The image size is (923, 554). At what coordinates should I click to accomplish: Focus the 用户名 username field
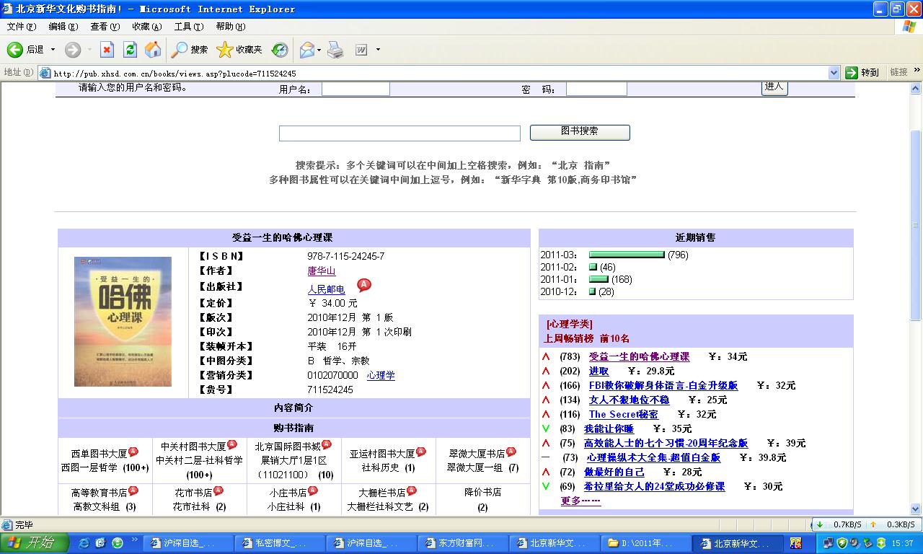pyautogui.click(x=355, y=89)
